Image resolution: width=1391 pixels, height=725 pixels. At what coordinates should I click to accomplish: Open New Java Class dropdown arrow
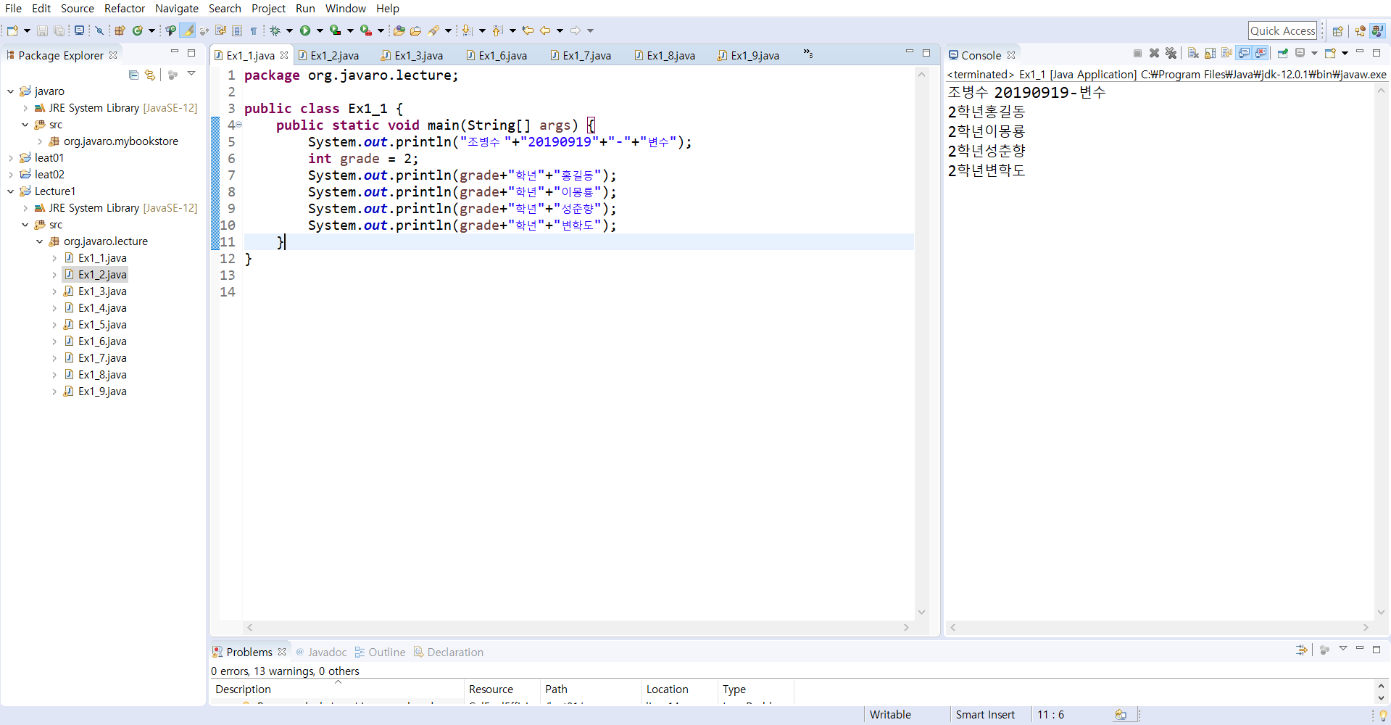pyautogui.click(x=151, y=30)
